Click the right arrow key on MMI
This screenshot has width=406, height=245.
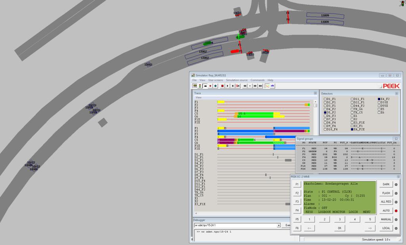370,228
